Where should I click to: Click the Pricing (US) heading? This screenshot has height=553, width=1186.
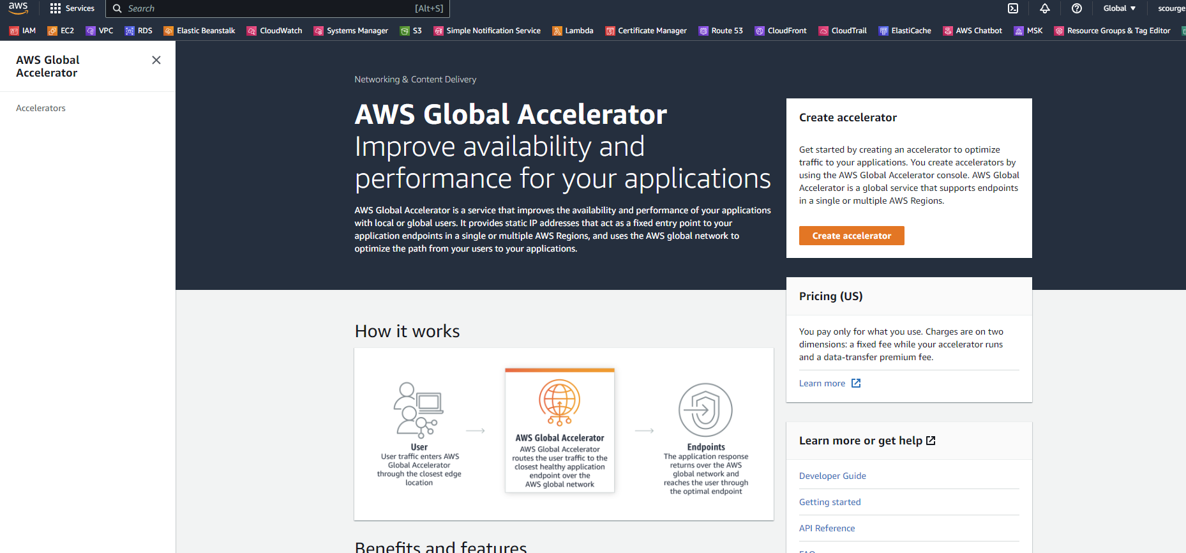pos(830,296)
